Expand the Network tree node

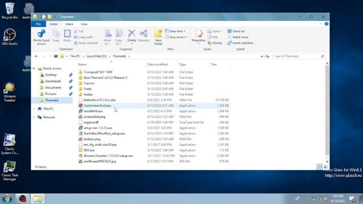click(x=34, y=117)
